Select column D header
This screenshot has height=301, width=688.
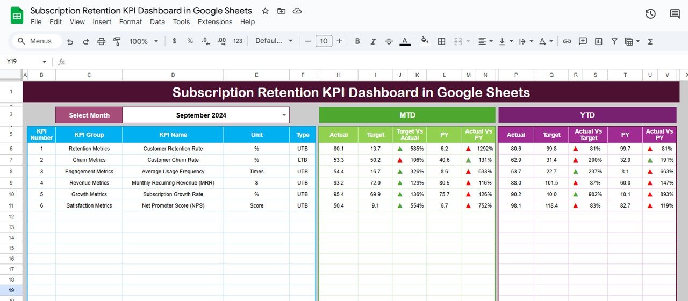(x=173, y=75)
